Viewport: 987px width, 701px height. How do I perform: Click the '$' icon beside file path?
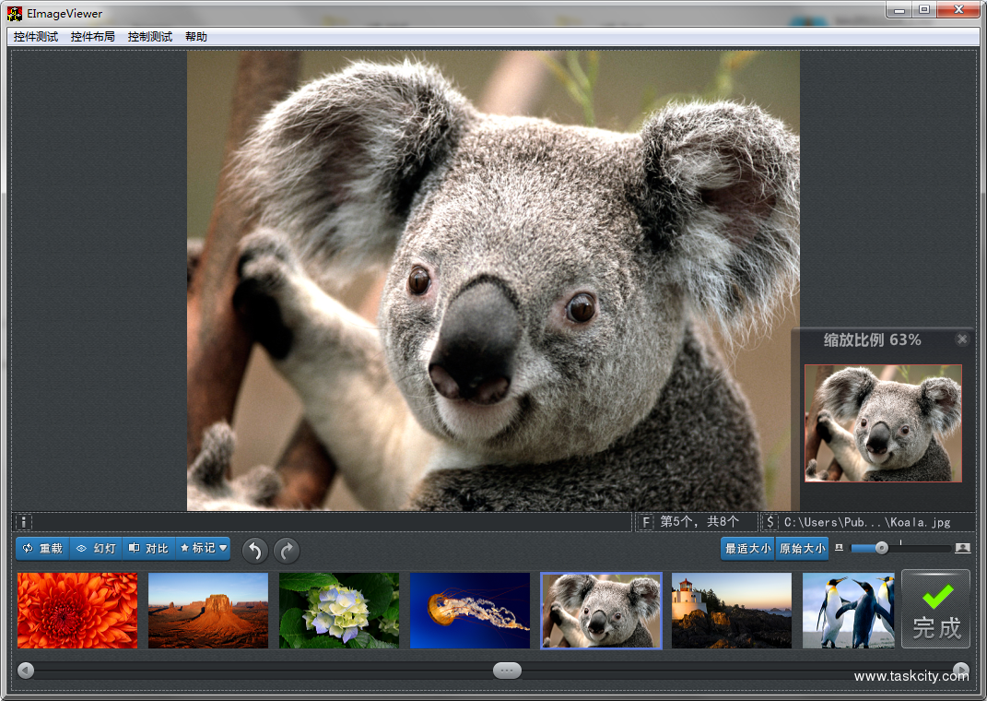click(x=770, y=522)
